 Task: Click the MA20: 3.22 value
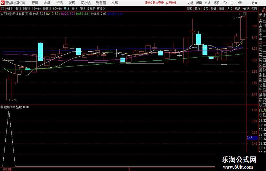[68, 14]
